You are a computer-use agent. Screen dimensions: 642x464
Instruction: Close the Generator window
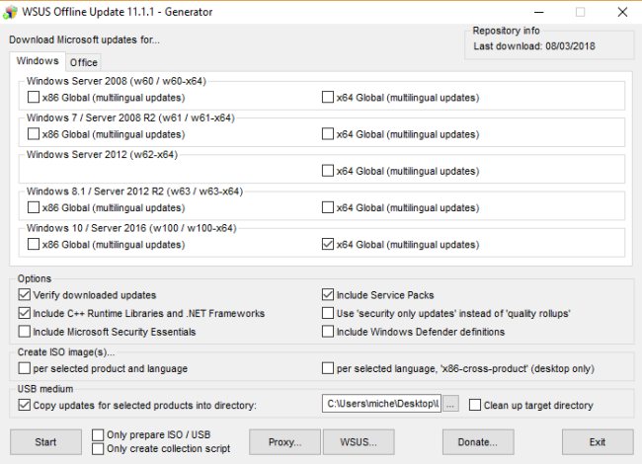tap(622, 12)
